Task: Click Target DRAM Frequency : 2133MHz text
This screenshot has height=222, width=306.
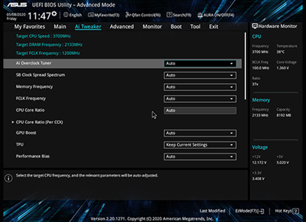Action: coord(49,44)
